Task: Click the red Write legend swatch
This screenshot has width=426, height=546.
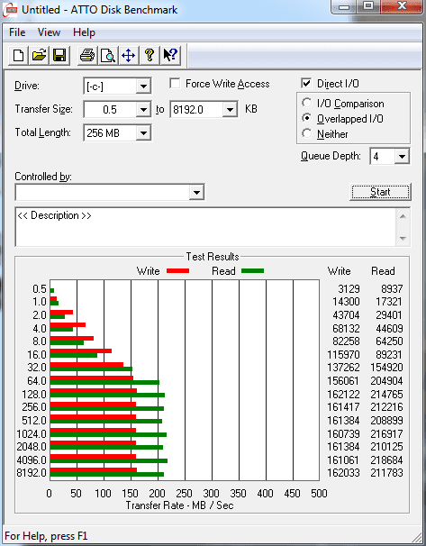Action: [177, 271]
